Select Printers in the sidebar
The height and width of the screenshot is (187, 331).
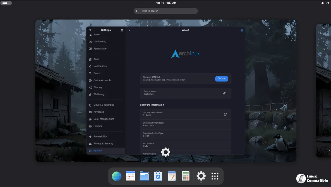(106, 126)
